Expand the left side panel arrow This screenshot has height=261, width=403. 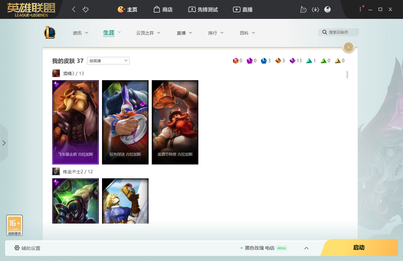(4, 143)
